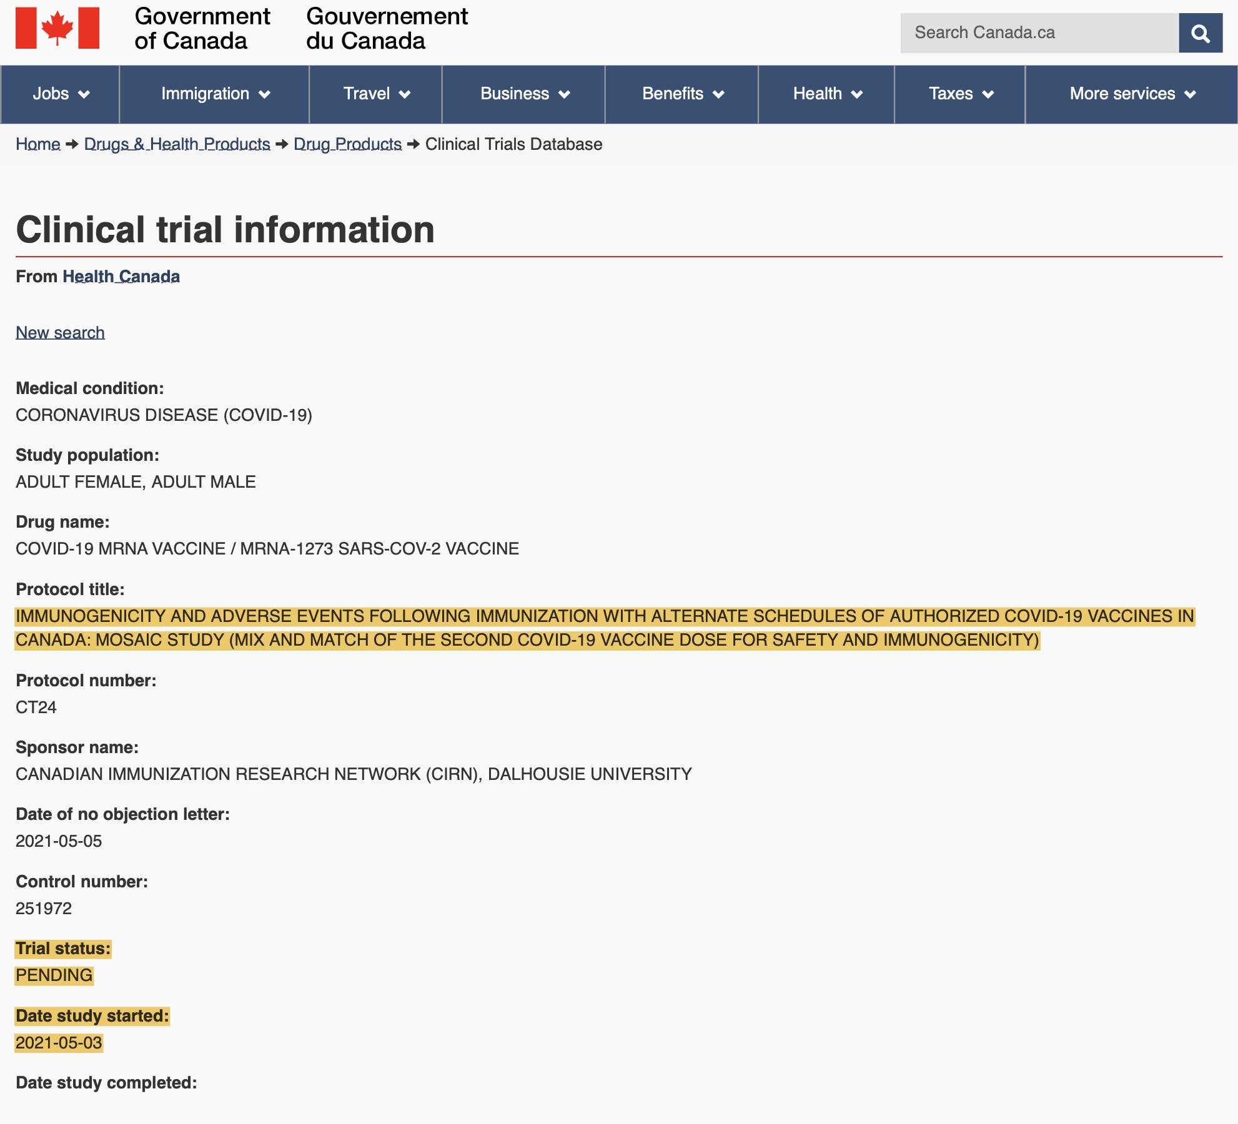Click the Trial status label
Screen dimensions: 1238x1124
[63, 949]
